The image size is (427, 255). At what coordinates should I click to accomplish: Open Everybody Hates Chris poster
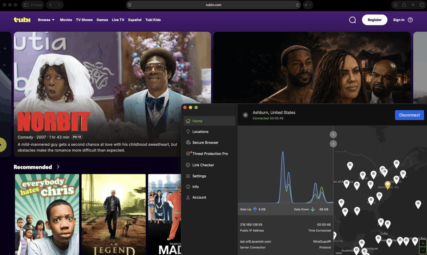(x=47, y=215)
